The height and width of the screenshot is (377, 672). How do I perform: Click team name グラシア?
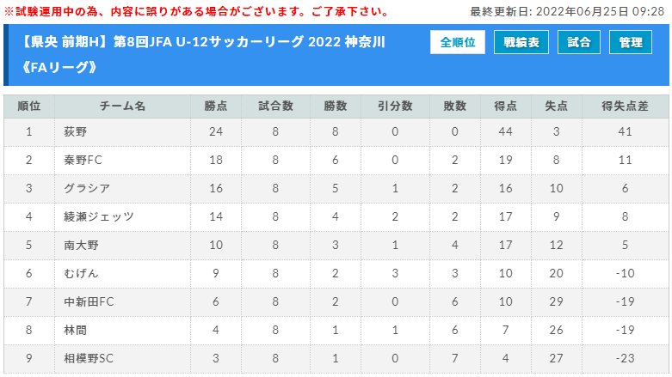87,188
